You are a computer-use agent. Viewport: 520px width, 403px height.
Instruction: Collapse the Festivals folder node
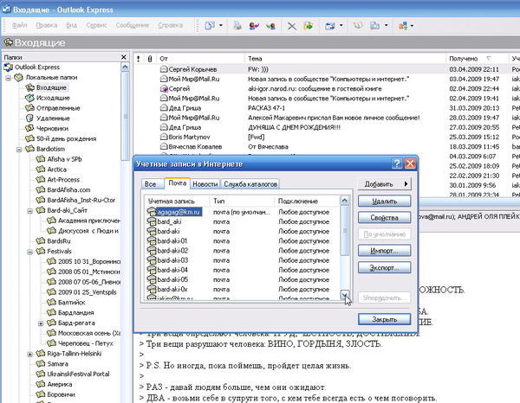tap(29, 252)
